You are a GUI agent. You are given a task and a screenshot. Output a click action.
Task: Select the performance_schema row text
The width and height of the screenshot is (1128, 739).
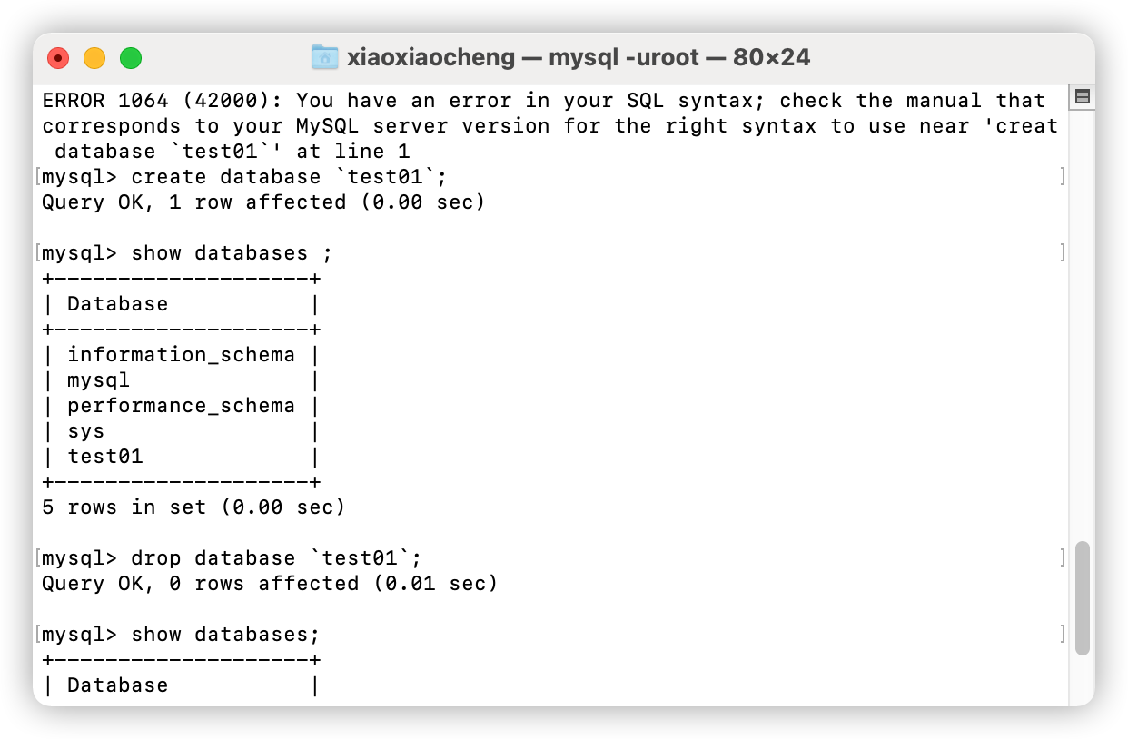click(x=181, y=405)
